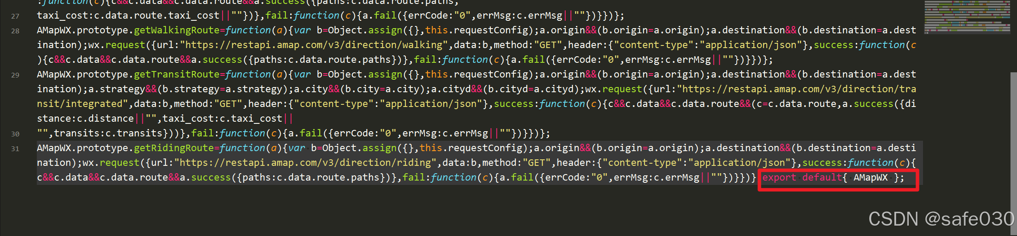
Task: Click 'transits:c.transits' text on line 30
Action: pos(108,133)
